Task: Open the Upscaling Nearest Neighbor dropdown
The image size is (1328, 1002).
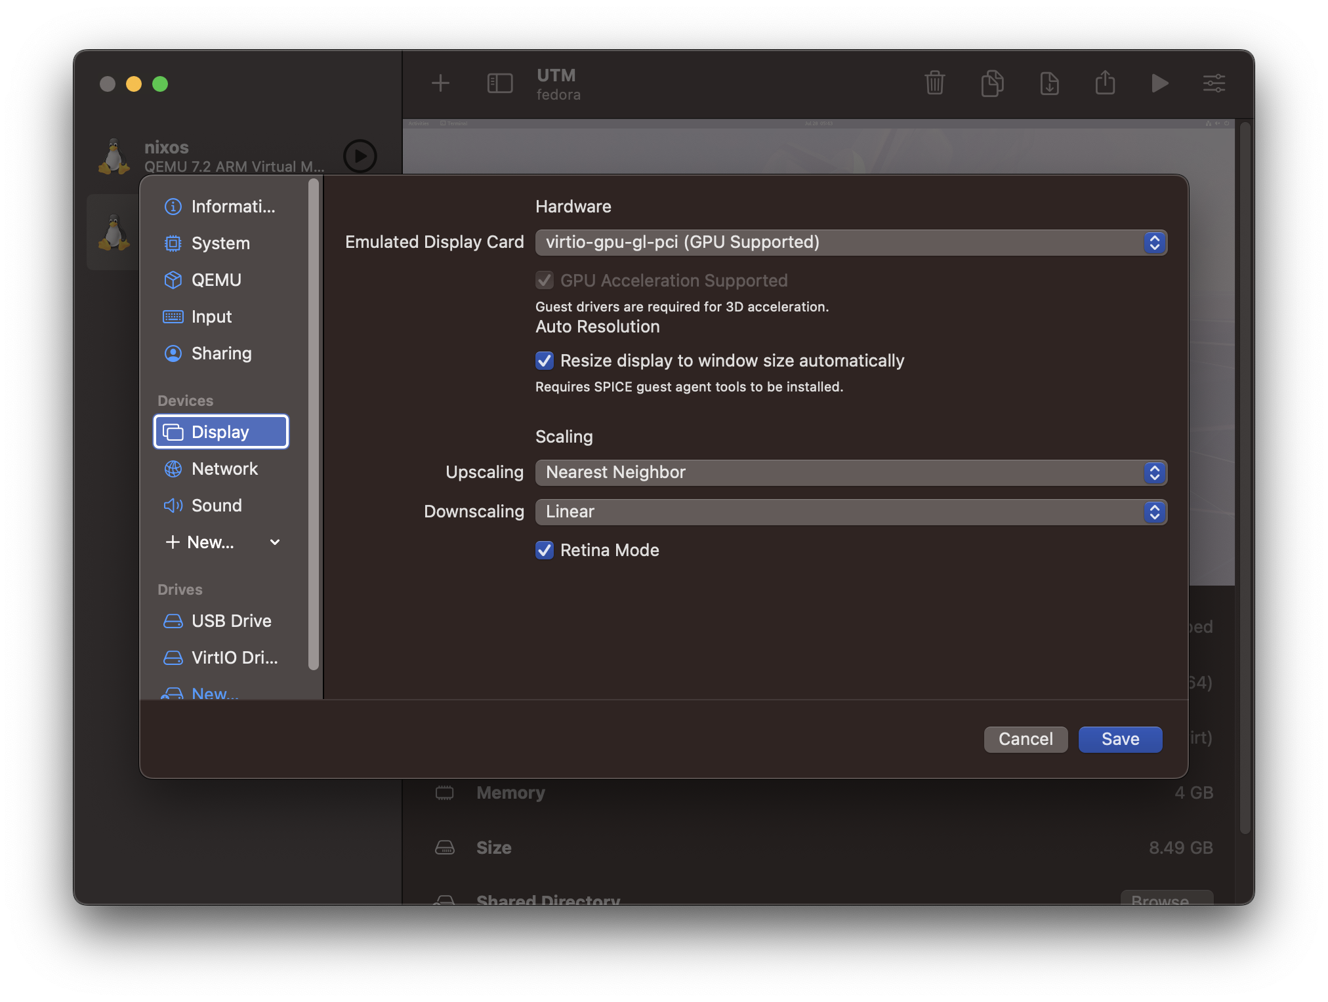Action: click(x=851, y=473)
